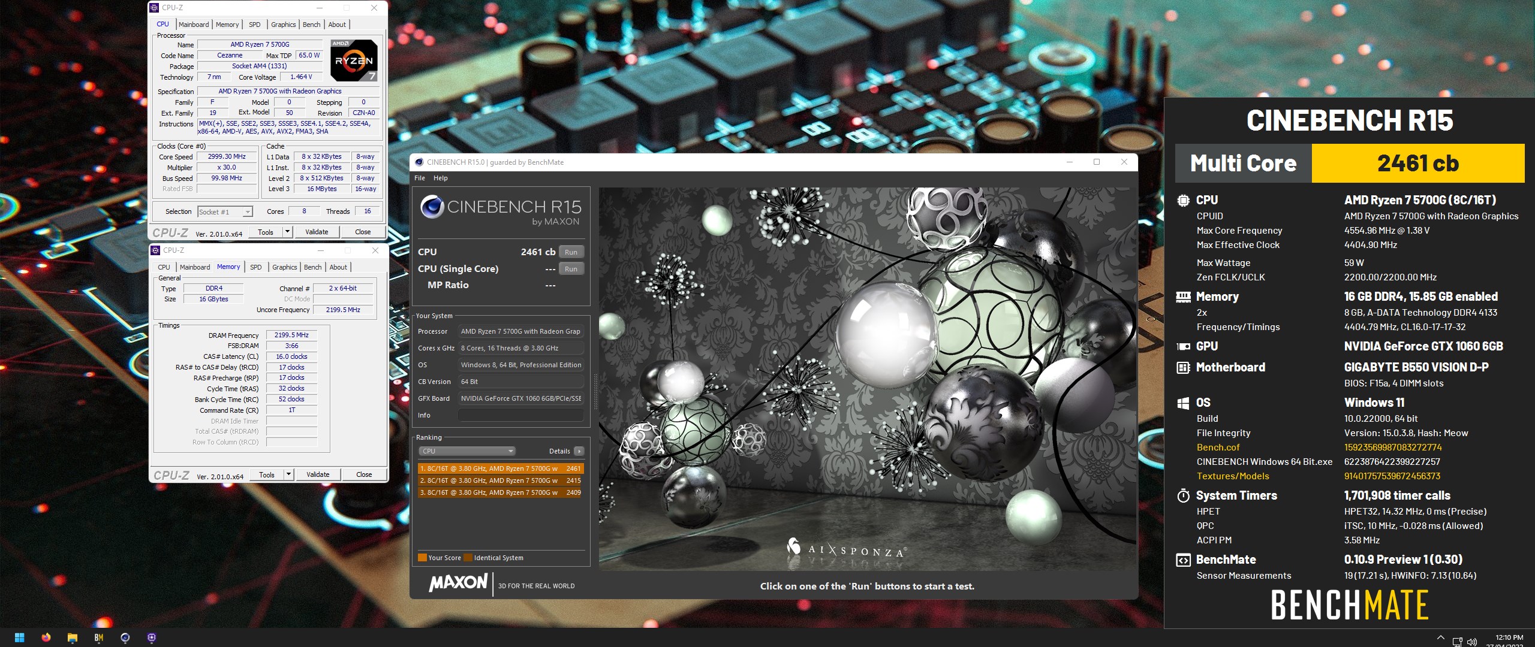1535x647 pixels.
Task: Click the rendered scene preview image
Action: coord(867,379)
